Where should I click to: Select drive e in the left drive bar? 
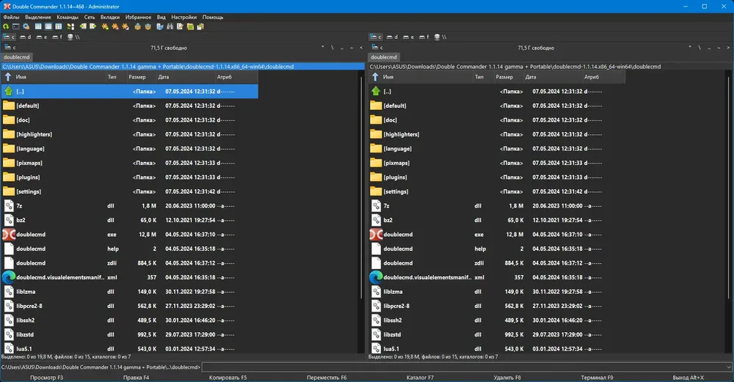(42, 37)
